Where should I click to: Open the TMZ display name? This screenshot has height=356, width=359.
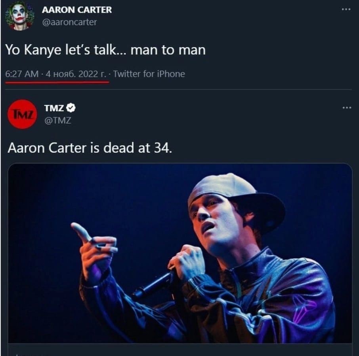tap(53, 108)
